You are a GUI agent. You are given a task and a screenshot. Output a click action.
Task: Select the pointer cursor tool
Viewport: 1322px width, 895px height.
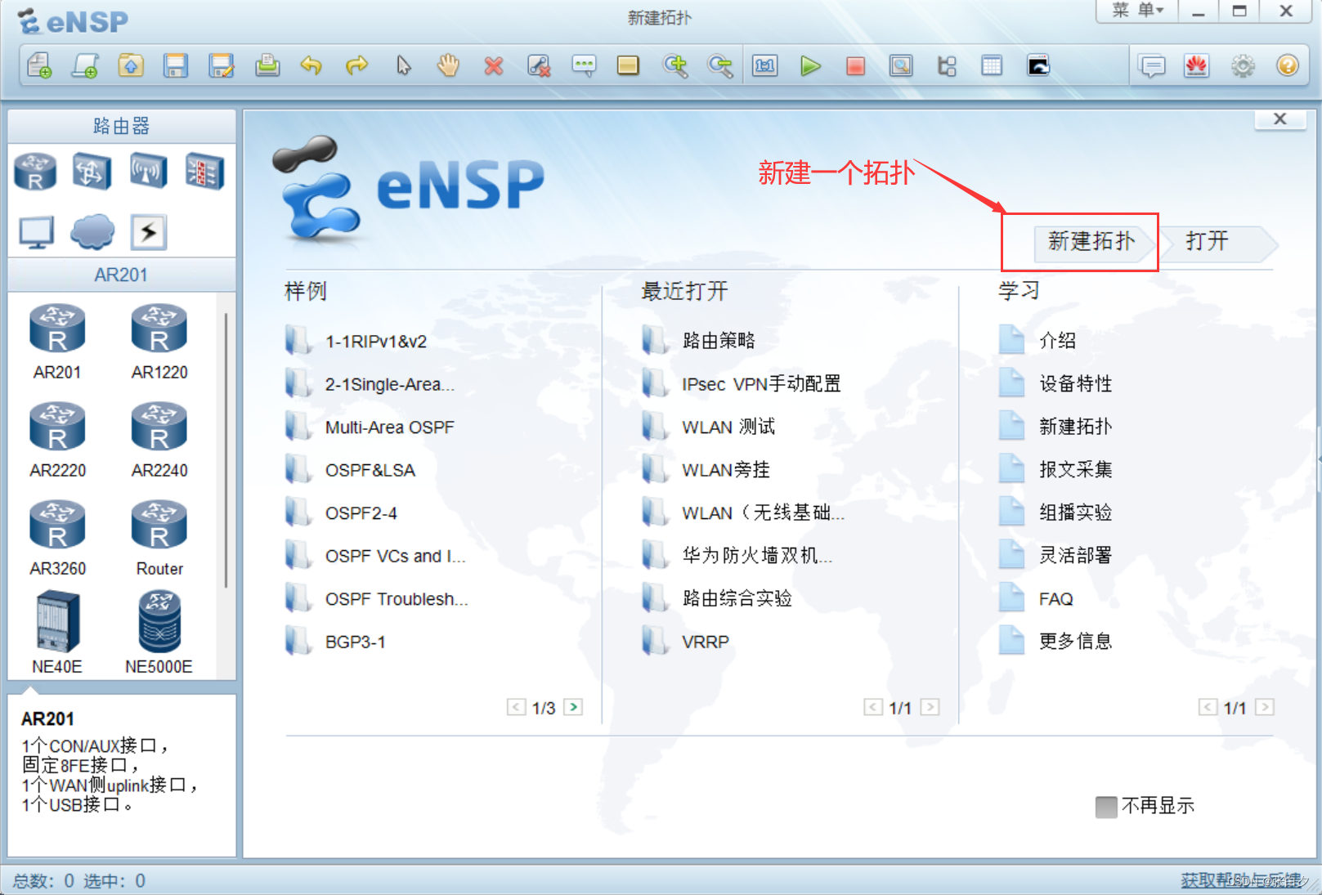[403, 65]
